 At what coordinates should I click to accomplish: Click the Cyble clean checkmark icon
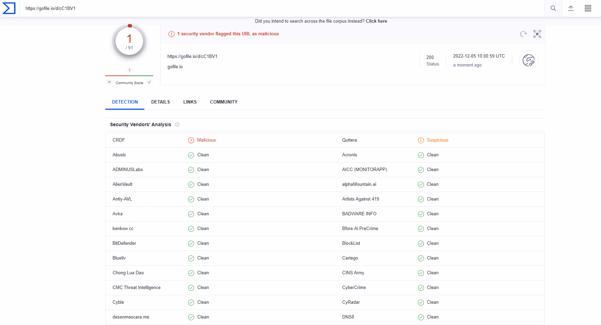[x=191, y=302]
